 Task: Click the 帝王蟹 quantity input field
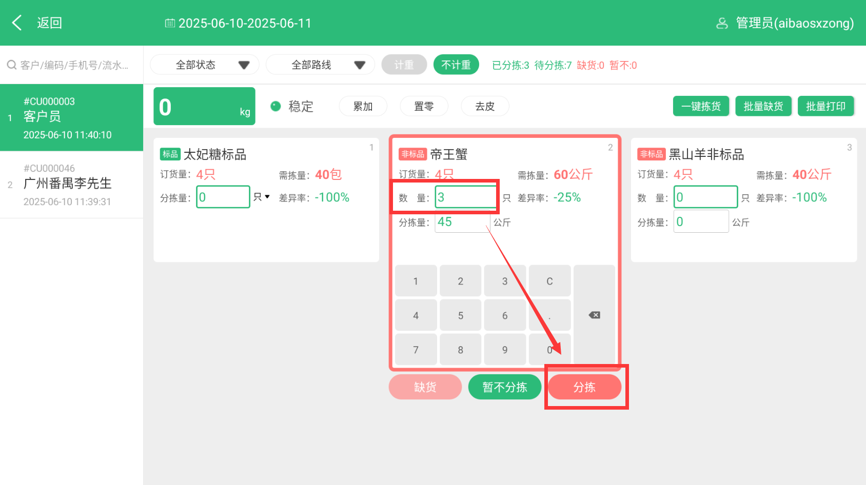pyautogui.click(x=465, y=197)
